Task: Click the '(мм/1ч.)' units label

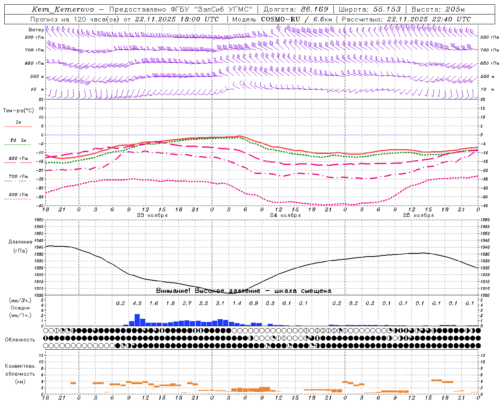Action: (20, 315)
